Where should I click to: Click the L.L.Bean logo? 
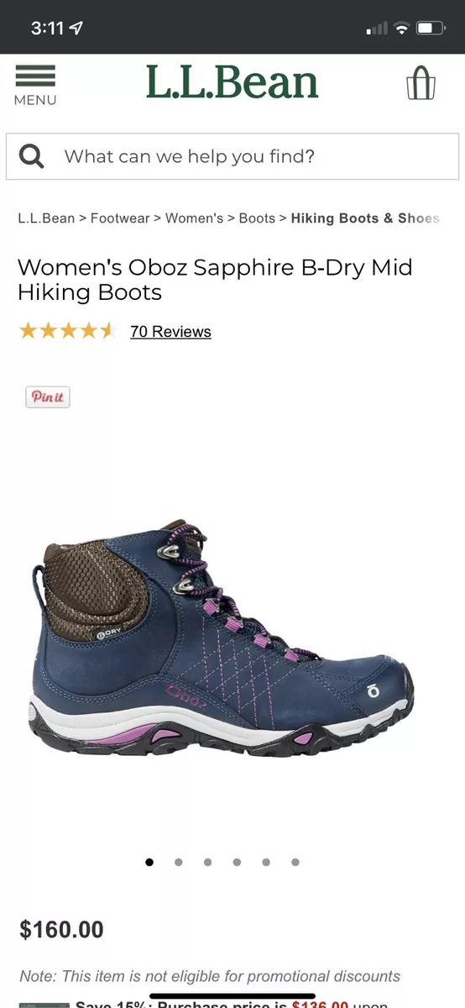pos(232,82)
